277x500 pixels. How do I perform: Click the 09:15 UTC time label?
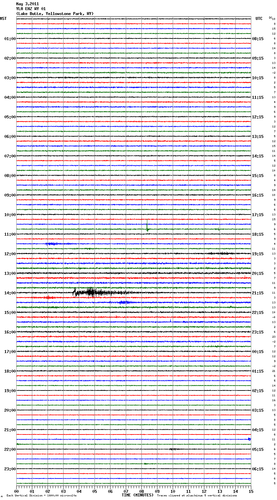(258, 58)
